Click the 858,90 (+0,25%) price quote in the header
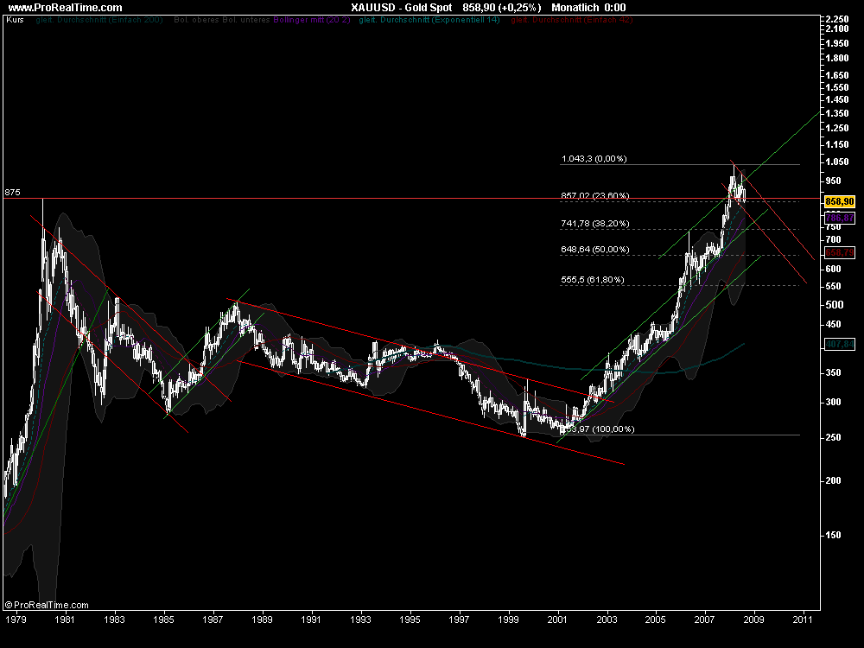This screenshot has height=648, width=864. pyautogui.click(x=501, y=7)
